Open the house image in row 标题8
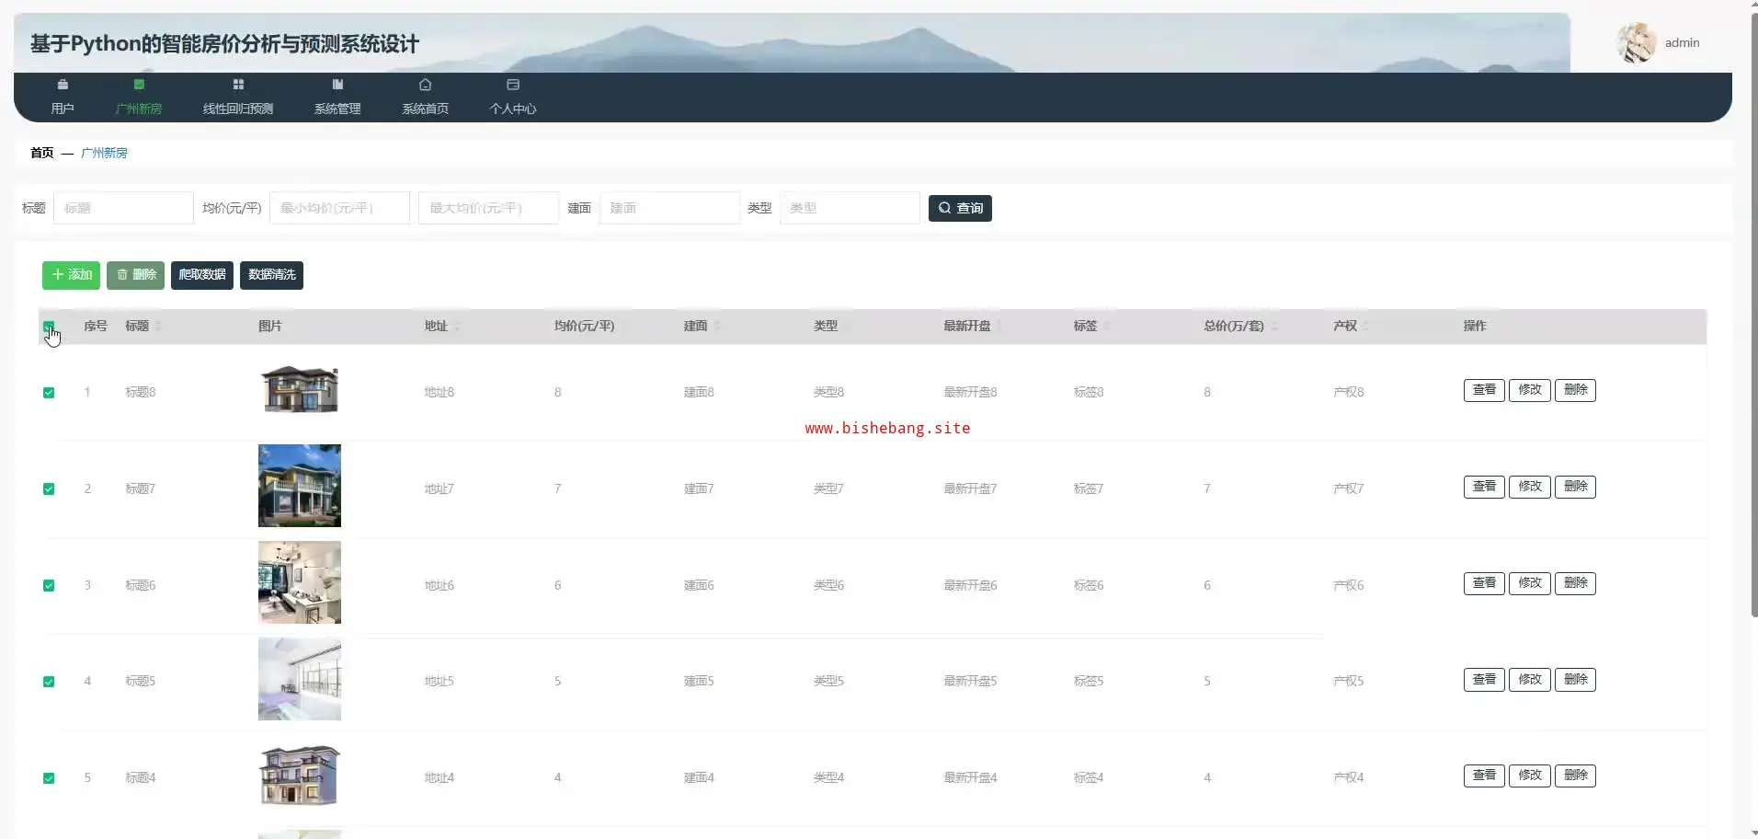 [300, 389]
